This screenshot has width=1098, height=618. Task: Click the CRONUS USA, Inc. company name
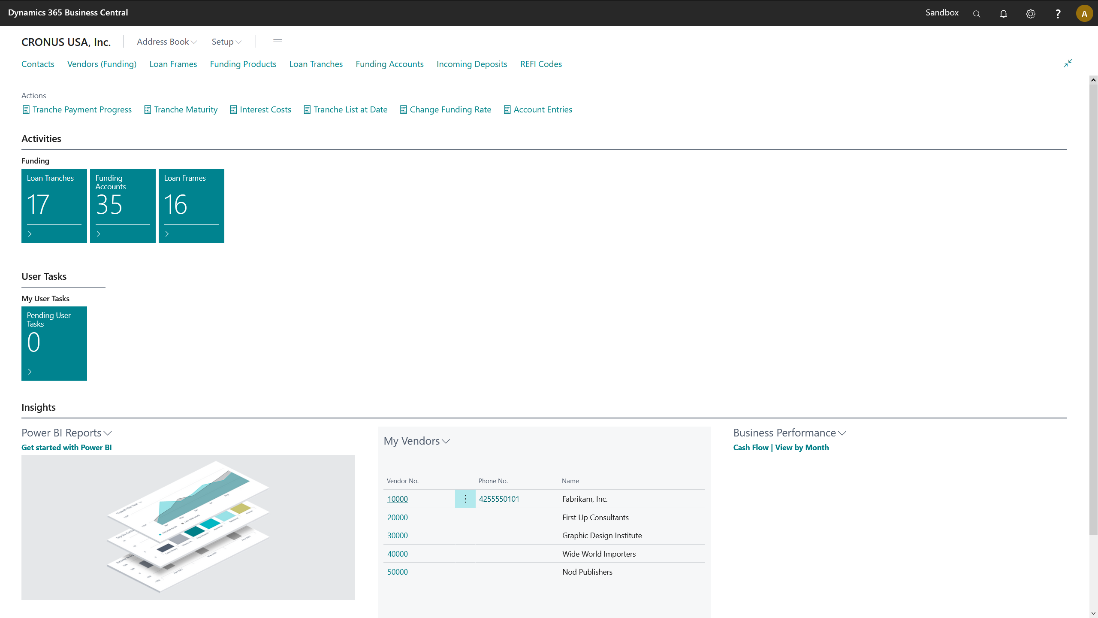pyautogui.click(x=66, y=42)
